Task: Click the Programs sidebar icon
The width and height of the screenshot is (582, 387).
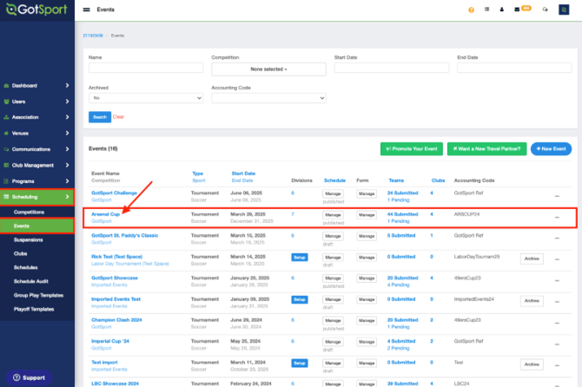Action: click(x=6, y=181)
